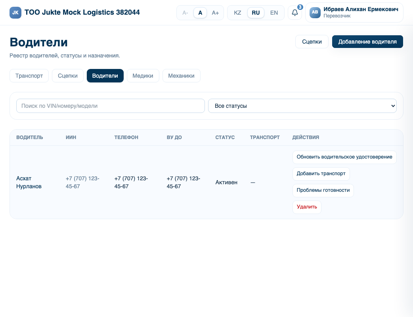Click the ИИН column header
The image size is (413, 317).
pos(71,137)
